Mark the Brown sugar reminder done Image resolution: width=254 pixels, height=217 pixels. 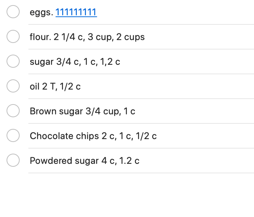[13, 111]
